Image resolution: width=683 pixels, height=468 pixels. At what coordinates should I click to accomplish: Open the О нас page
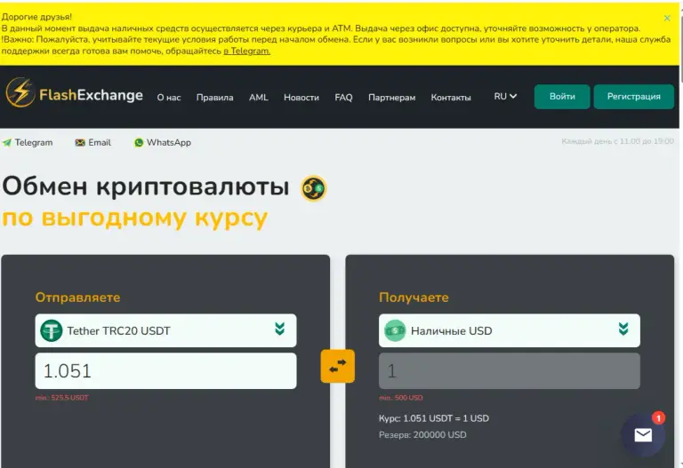tap(169, 98)
